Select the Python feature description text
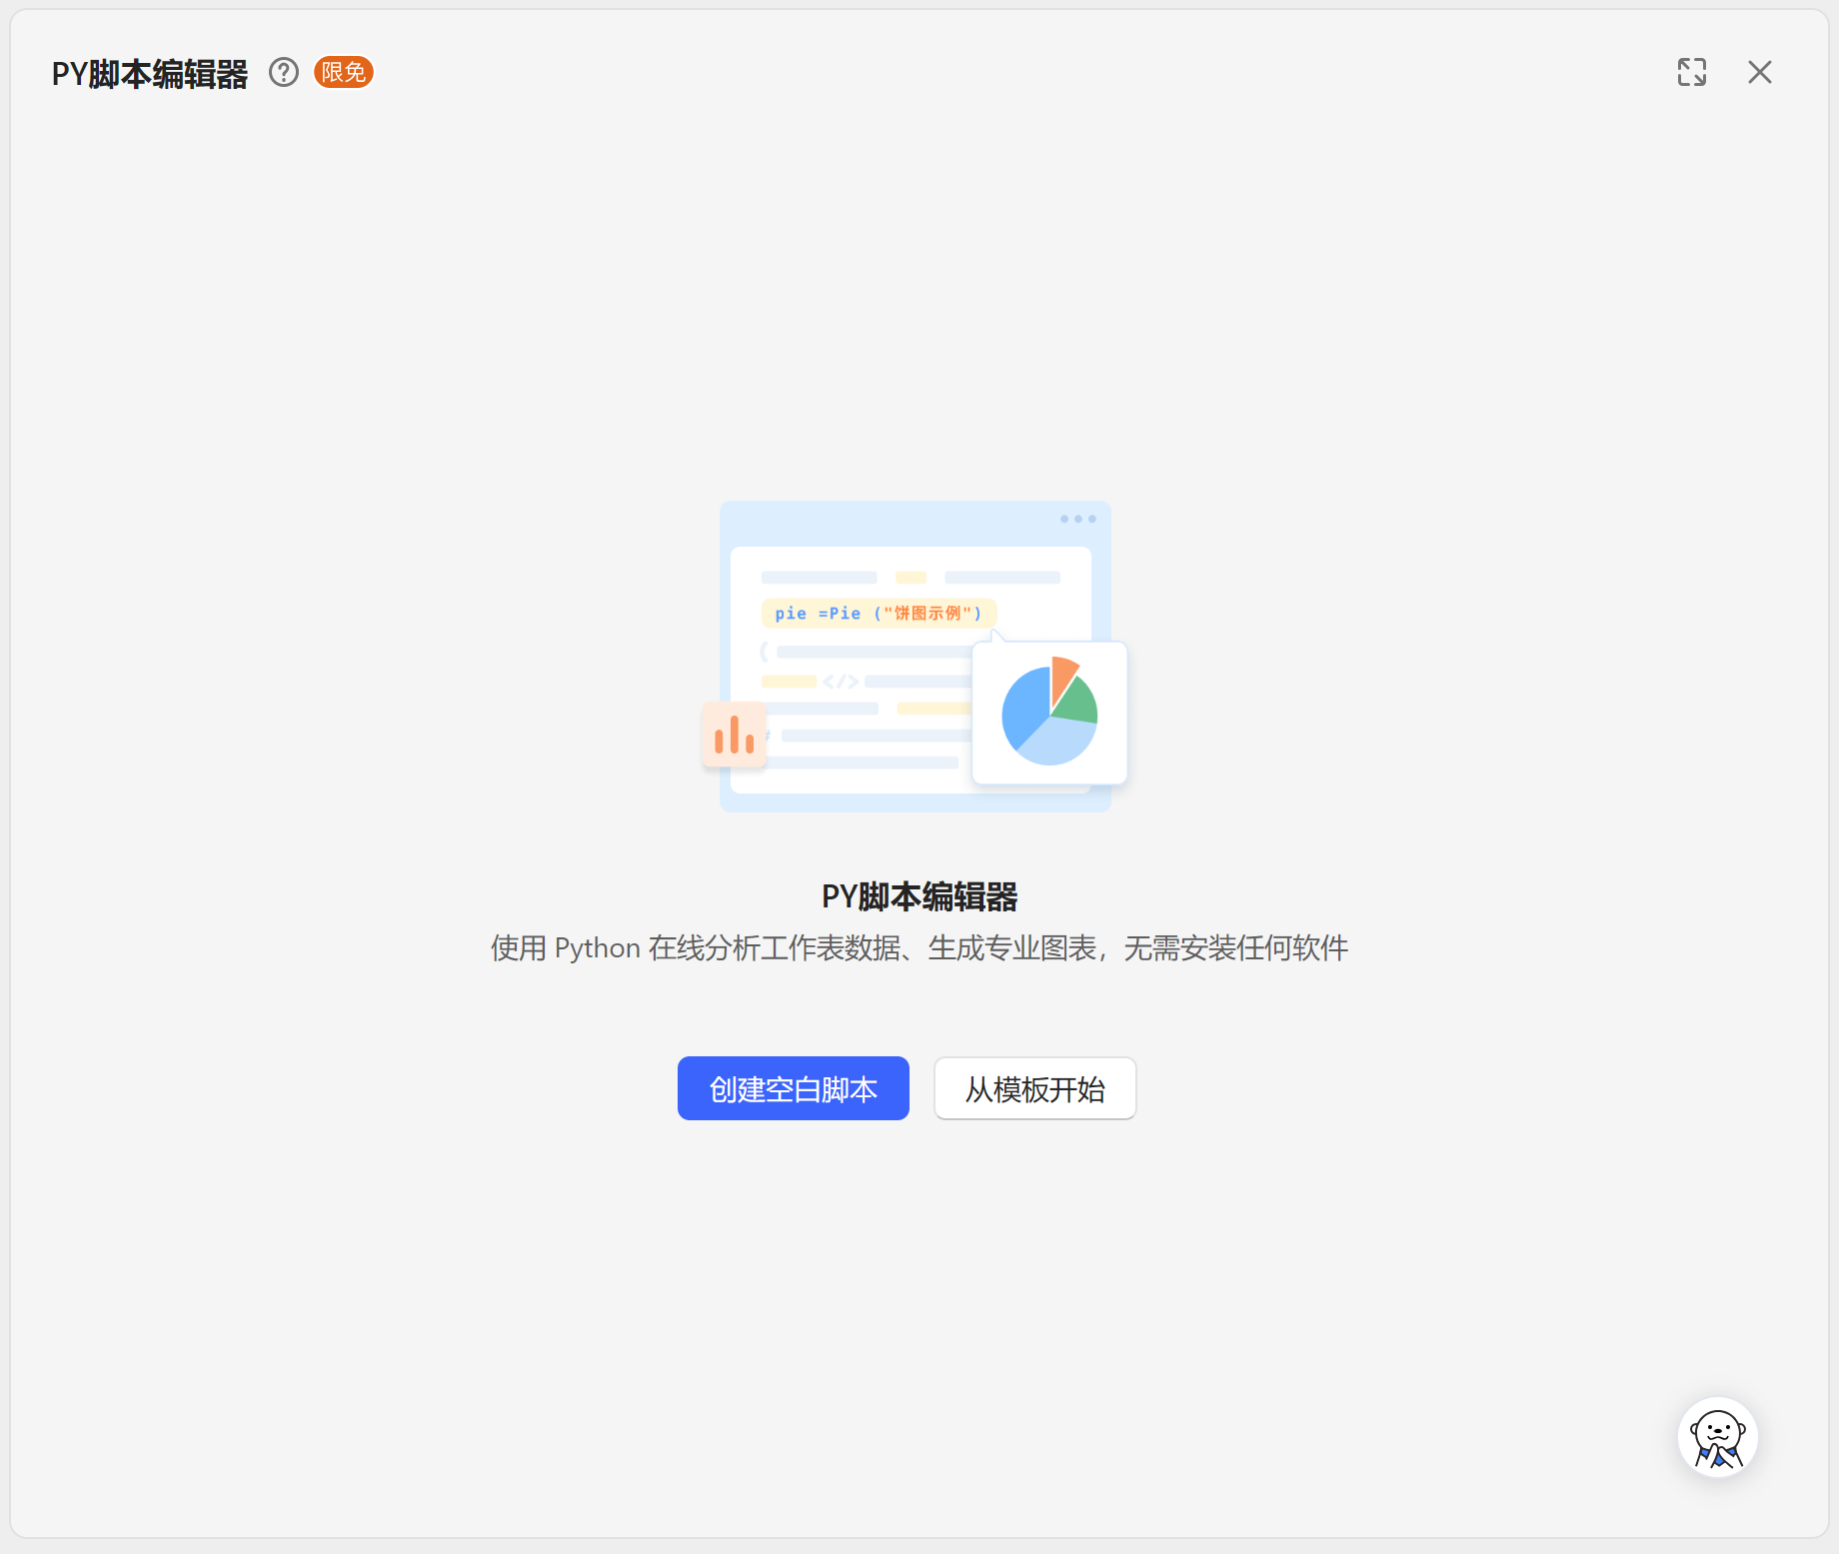The height and width of the screenshot is (1554, 1839). point(919,947)
